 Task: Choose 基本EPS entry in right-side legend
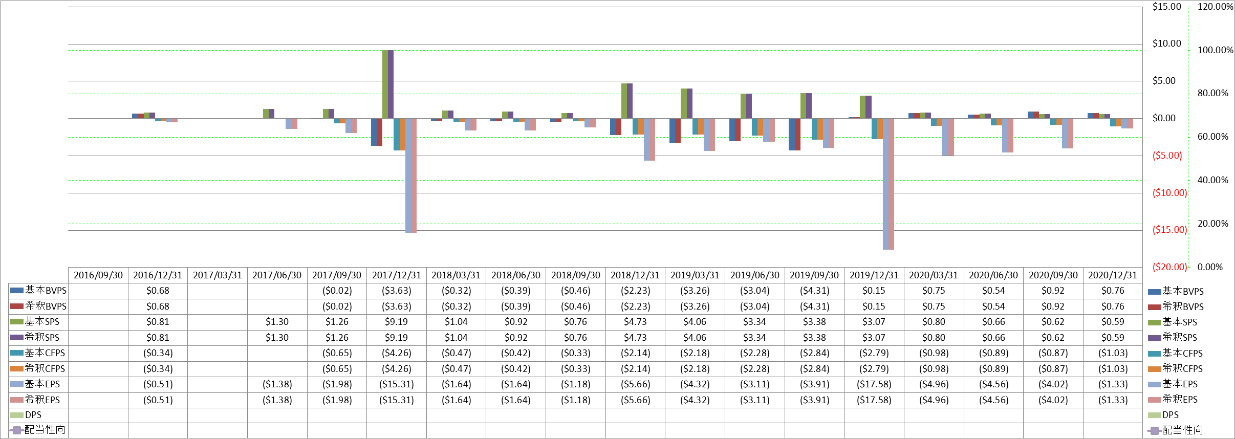point(1173,384)
